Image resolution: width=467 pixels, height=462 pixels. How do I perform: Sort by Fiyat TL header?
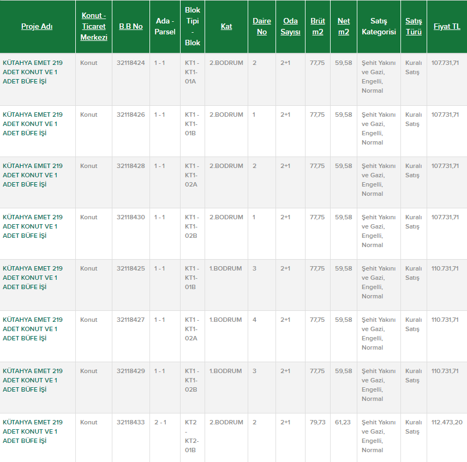tap(447, 27)
